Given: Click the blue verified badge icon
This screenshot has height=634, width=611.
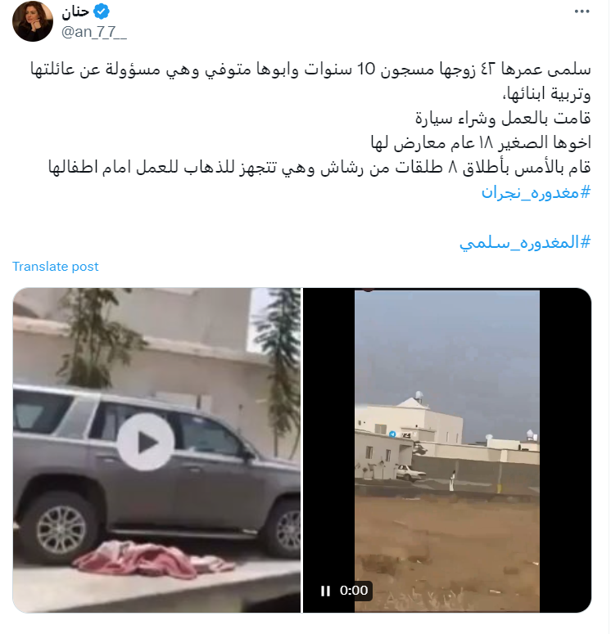Looking at the screenshot, I should (x=102, y=11).
